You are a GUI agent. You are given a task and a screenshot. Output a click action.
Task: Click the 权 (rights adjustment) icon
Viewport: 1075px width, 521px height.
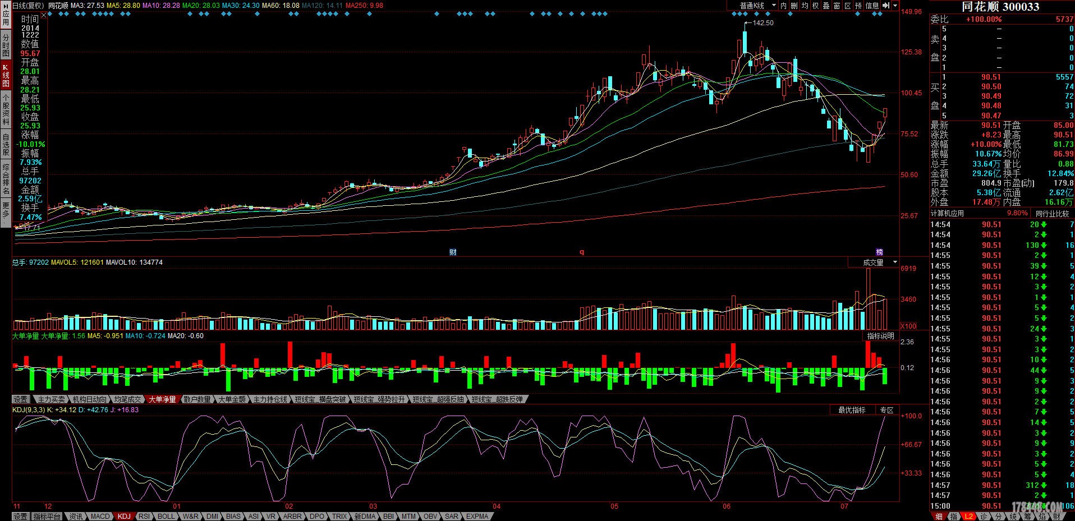815,6
